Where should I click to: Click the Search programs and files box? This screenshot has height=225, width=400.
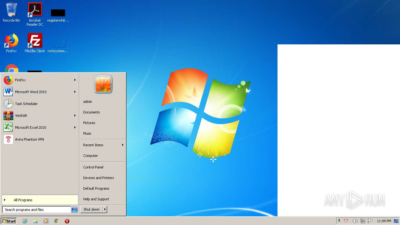(x=37, y=210)
